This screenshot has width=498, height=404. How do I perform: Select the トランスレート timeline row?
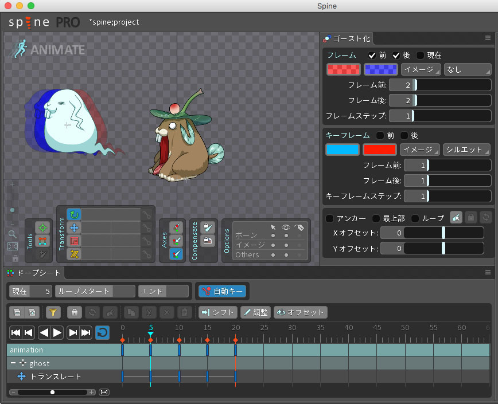coord(248,376)
